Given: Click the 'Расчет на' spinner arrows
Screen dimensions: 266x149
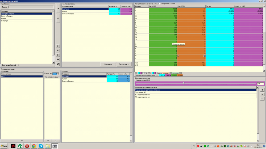Looking at the screenshot, I should [x=58, y=74].
